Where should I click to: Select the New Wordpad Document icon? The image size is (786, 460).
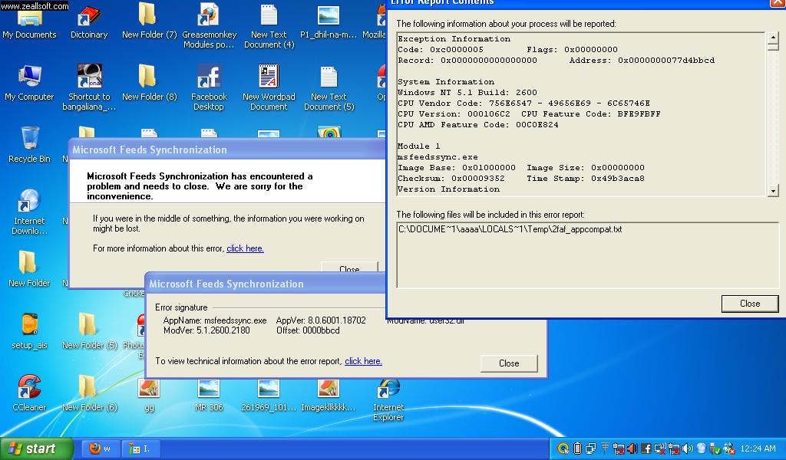coord(269,87)
